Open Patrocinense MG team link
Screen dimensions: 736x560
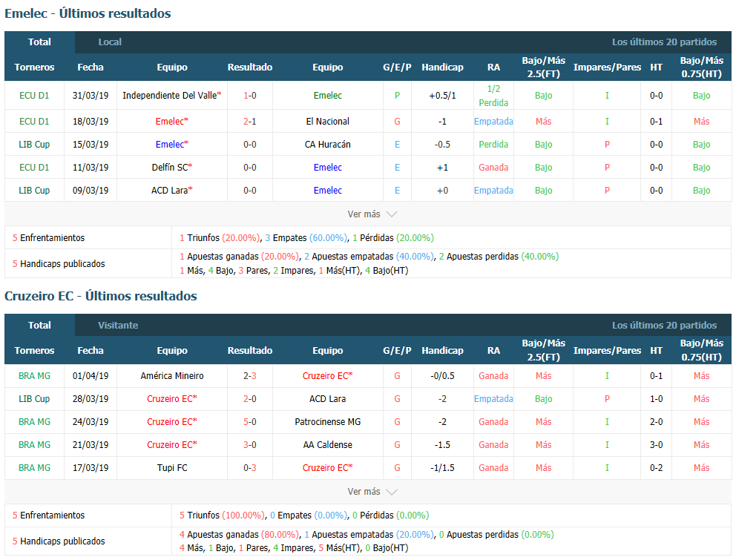click(x=328, y=421)
